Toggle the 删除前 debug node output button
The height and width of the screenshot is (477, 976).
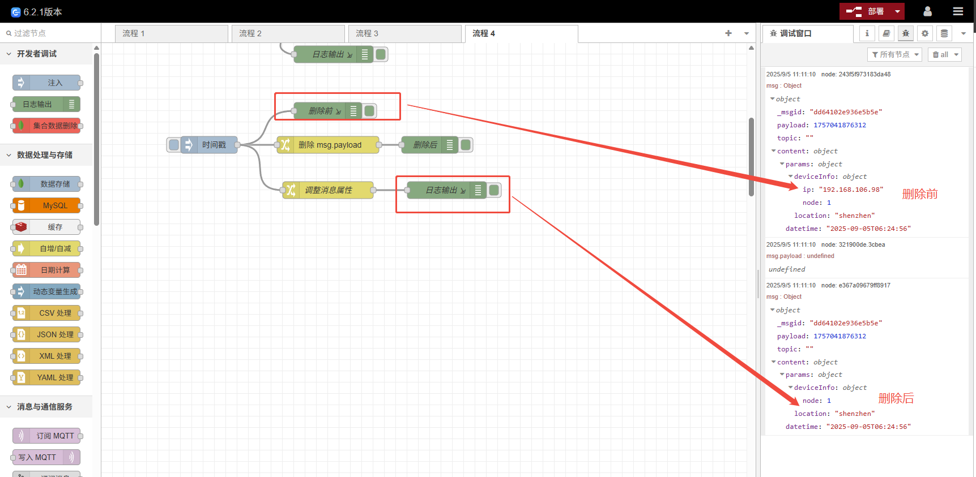pos(370,111)
